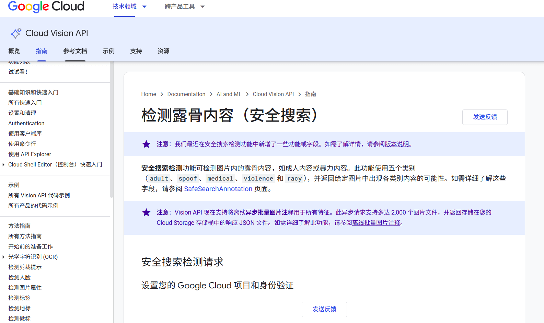Open 光学字符识别 (OCR) sidebar item
The width and height of the screenshot is (544, 323).
(x=33, y=257)
